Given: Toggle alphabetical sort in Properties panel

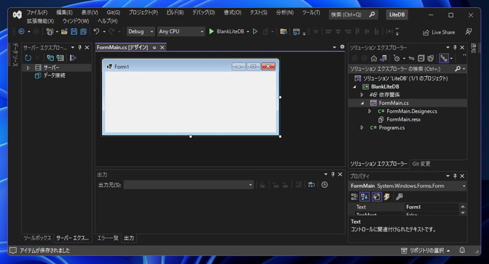Looking at the screenshot, I should pyautogui.click(x=364, y=196).
